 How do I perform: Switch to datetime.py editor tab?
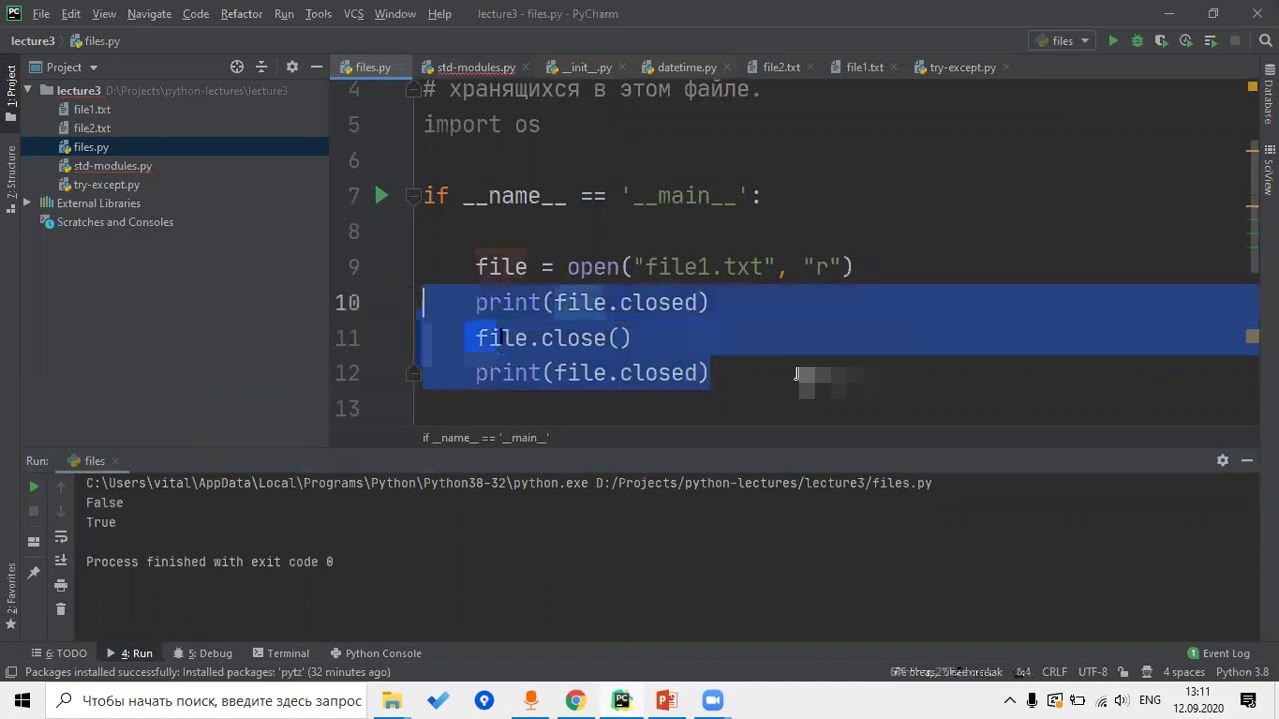point(687,67)
